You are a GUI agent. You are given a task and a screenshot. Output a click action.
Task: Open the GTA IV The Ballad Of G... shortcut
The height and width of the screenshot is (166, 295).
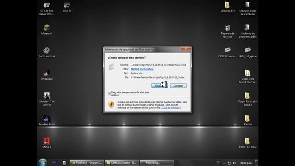(x=47, y=9)
